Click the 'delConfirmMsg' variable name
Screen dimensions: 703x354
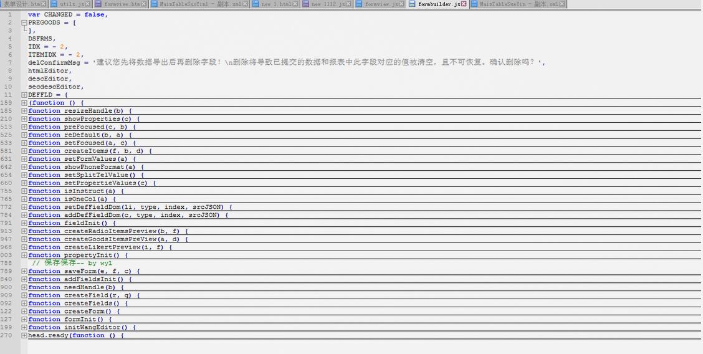tap(54, 63)
